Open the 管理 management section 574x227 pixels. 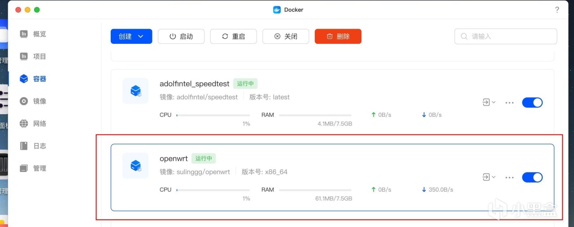click(33, 168)
